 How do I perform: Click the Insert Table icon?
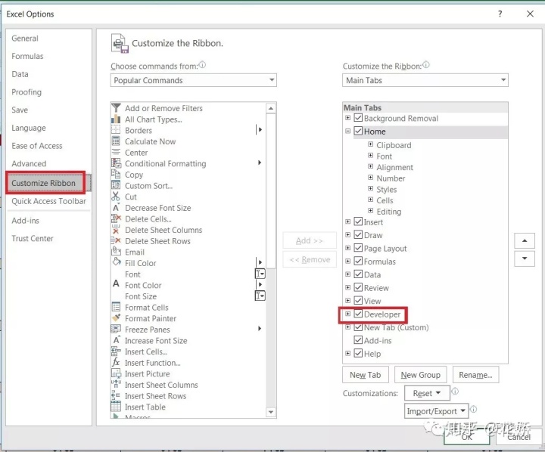pos(116,406)
